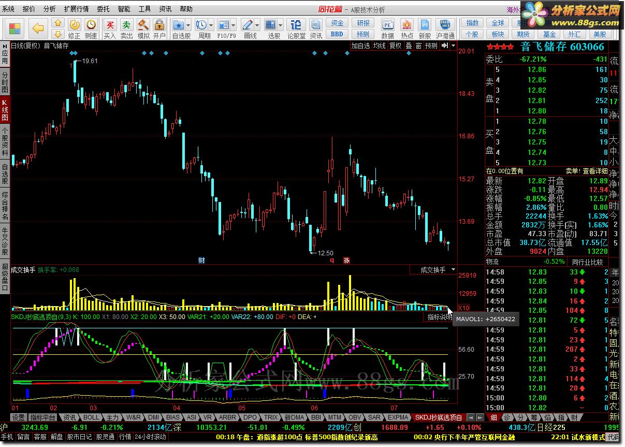Screen dimensions: 625x447
Task: Click the IPO 新股 icon
Action: tap(425, 24)
